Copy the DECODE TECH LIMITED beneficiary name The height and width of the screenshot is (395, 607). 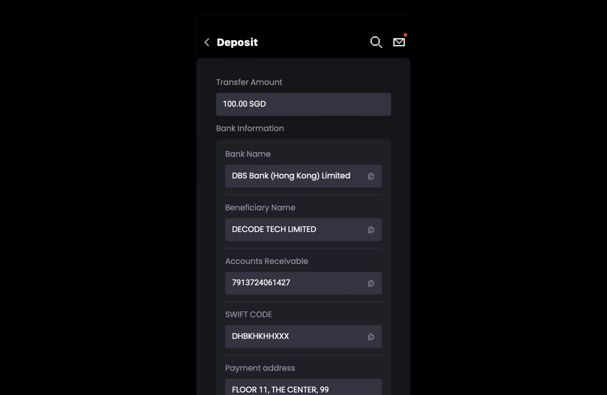pos(371,230)
